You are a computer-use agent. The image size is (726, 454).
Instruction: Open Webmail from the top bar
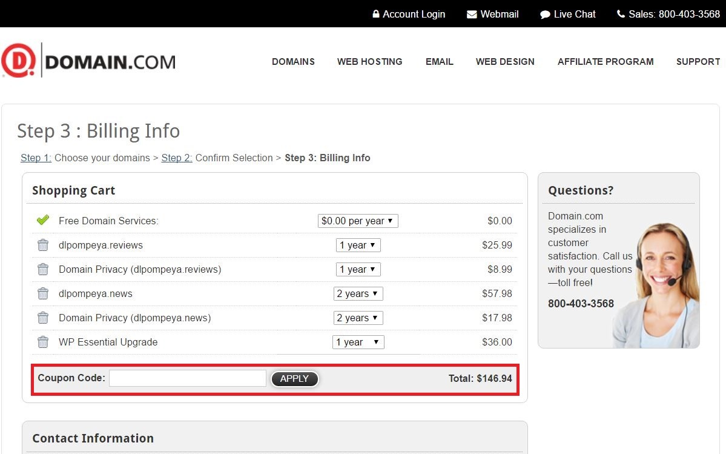pos(492,14)
